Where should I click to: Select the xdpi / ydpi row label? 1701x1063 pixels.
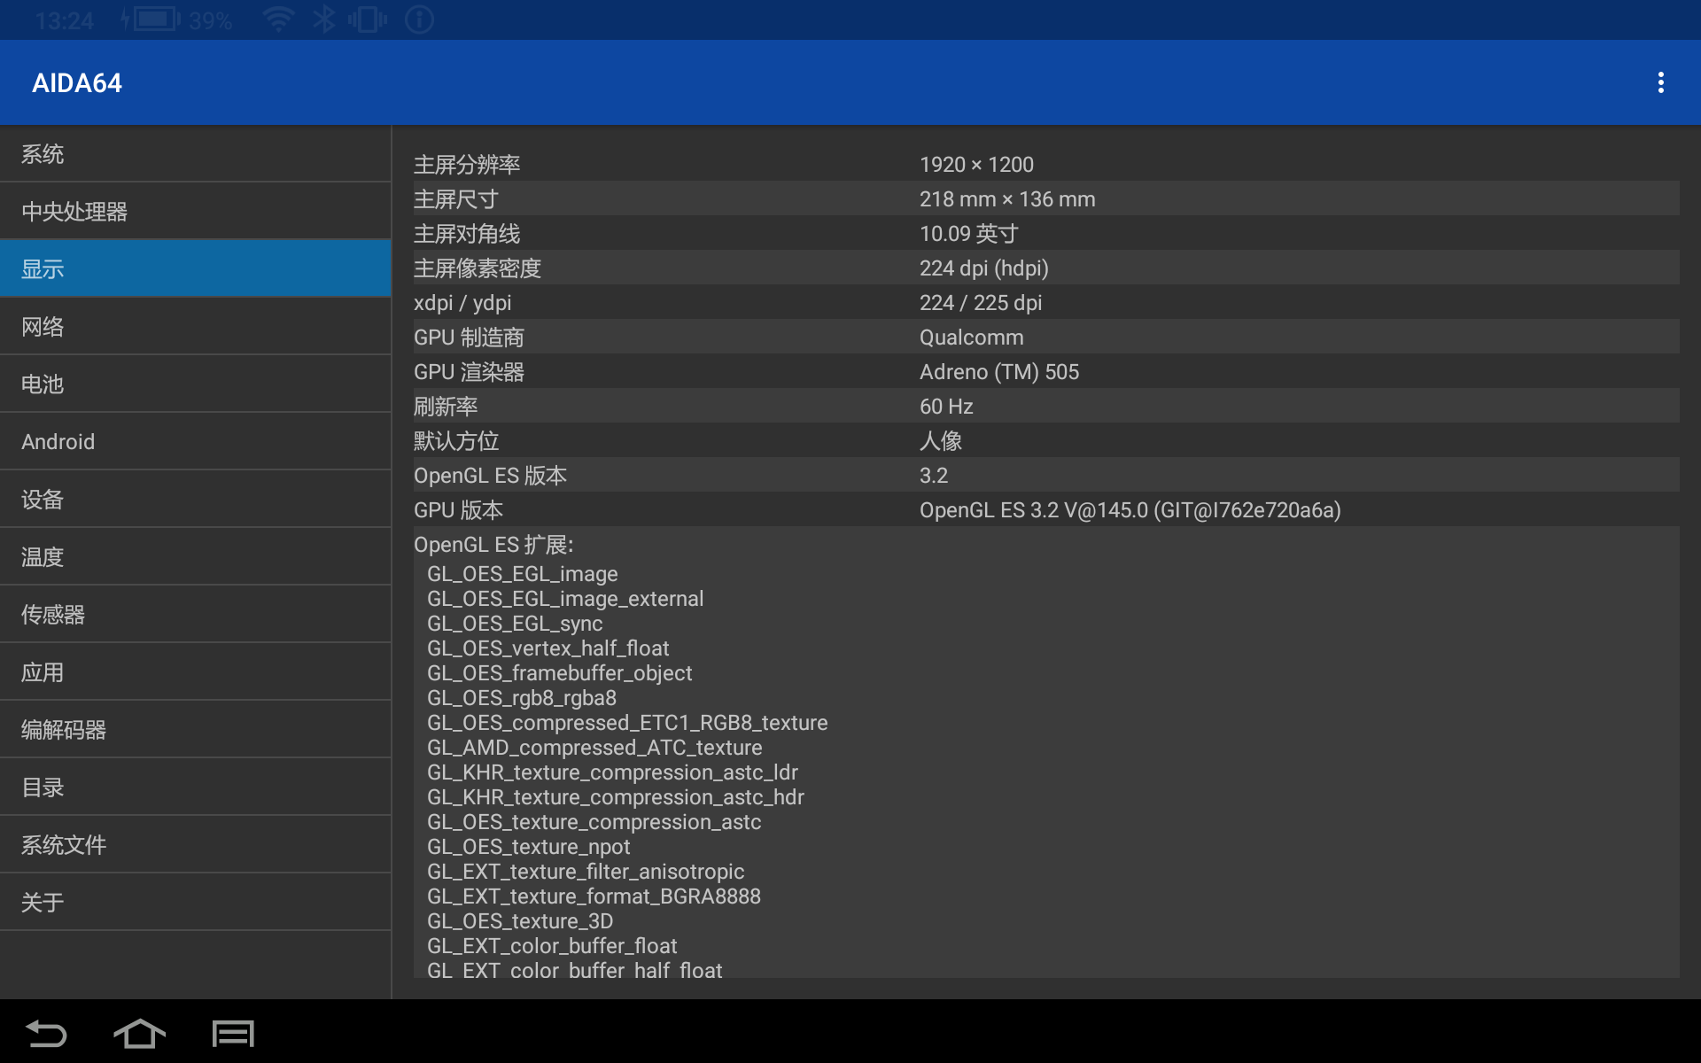point(462,303)
